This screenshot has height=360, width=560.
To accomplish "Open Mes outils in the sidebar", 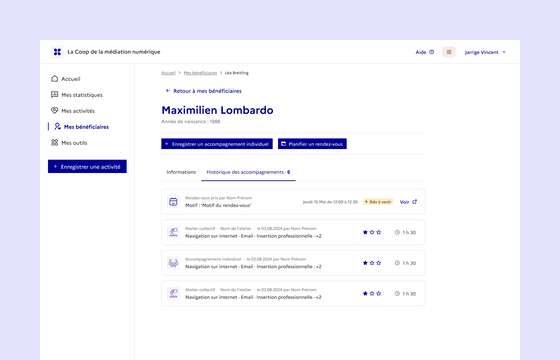I will [74, 143].
